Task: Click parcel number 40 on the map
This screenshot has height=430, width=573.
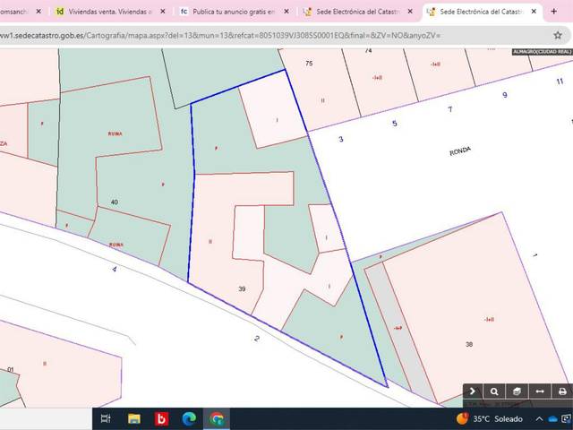Action: 115,202
